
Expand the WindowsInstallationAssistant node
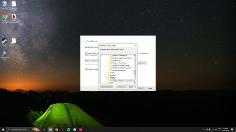[x=108, y=68]
